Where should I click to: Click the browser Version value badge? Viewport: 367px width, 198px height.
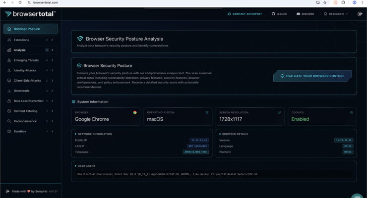(344, 140)
